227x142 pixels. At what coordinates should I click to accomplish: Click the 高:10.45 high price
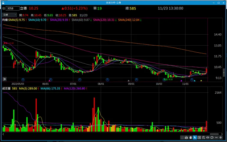[x=36, y=15]
